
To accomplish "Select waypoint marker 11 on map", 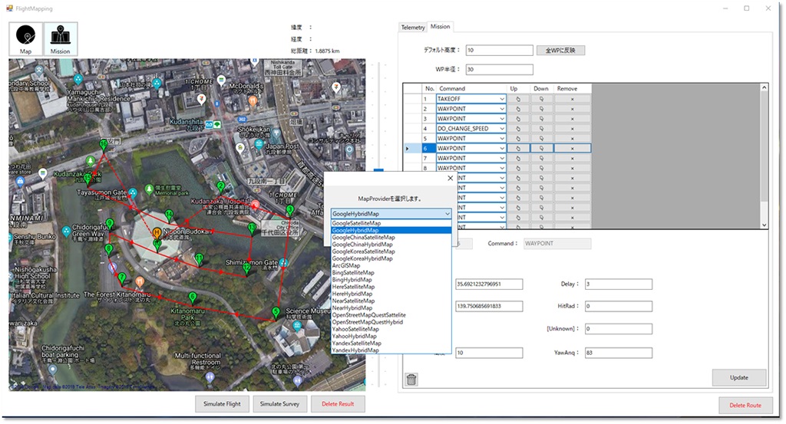I will point(199,259).
